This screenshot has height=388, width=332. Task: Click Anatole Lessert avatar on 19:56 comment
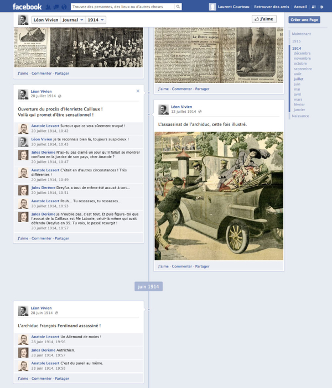[23, 340]
